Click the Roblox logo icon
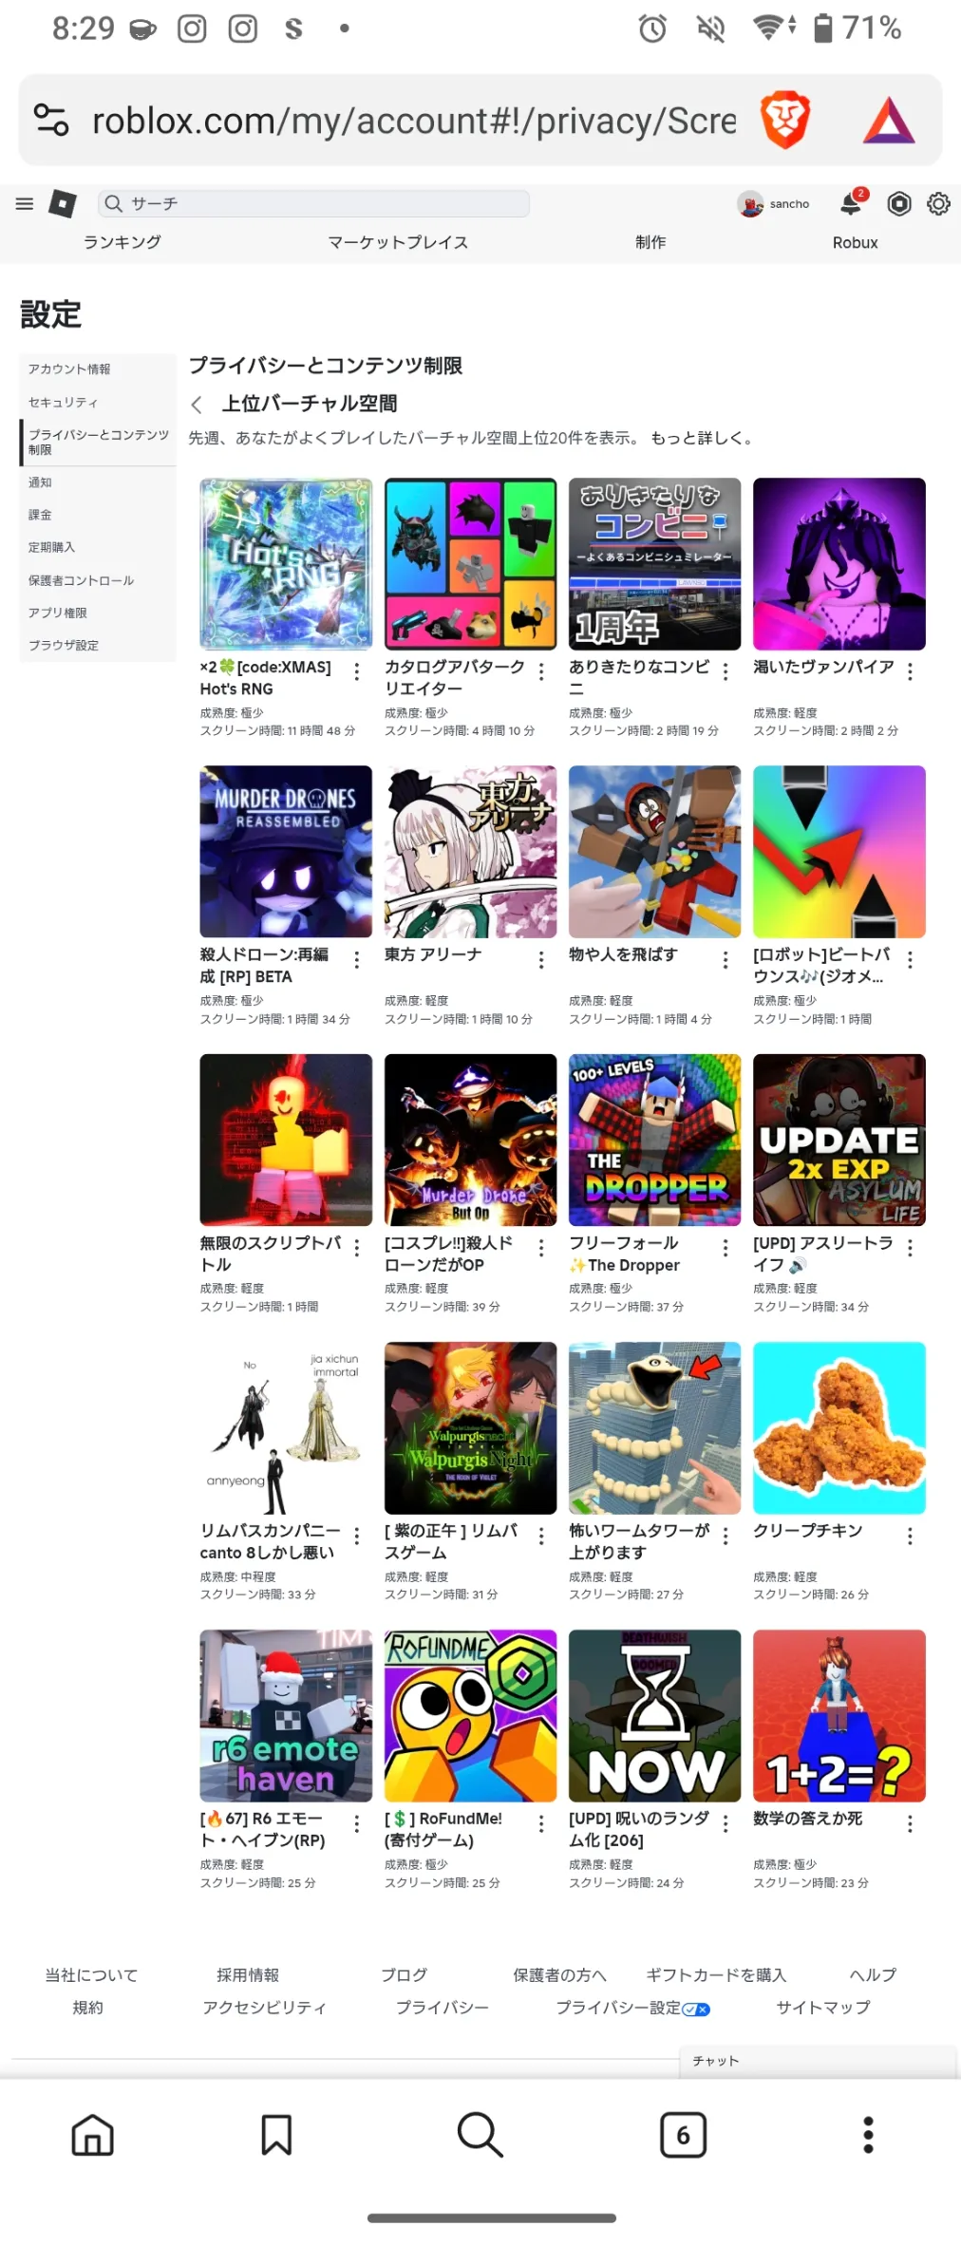This screenshot has width=961, height=2245. [x=63, y=203]
